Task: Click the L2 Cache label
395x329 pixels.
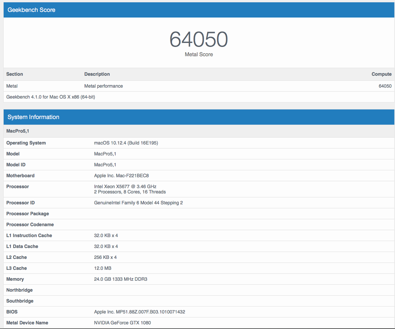Action: point(17,257)
